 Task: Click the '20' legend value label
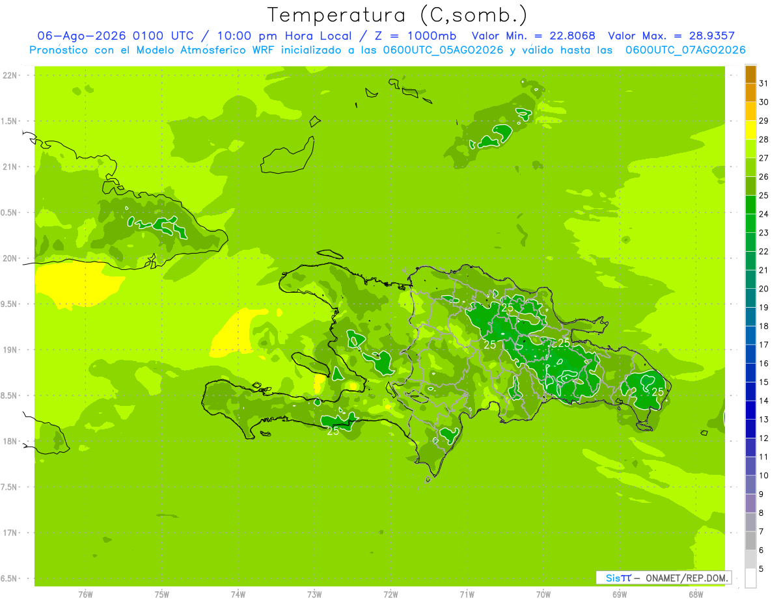pyautogui.click(x=764, y=288)
